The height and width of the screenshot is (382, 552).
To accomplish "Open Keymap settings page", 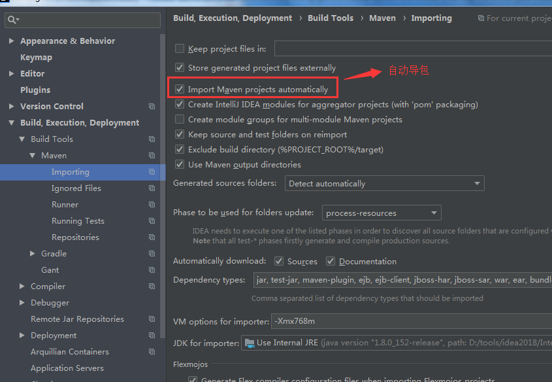I will pos(37,58).
